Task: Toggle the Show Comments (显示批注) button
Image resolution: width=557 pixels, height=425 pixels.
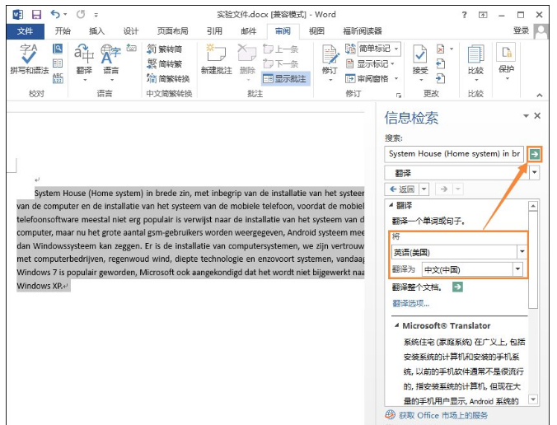Action: pos(285,79)
